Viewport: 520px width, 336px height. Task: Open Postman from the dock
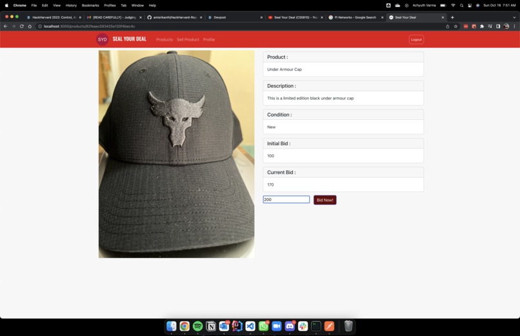coord(329,326)
